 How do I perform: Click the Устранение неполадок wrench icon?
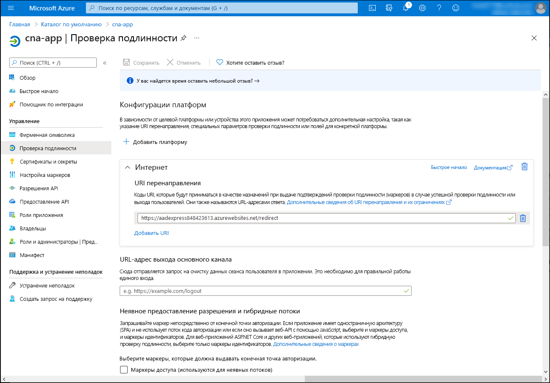point(12,285)
